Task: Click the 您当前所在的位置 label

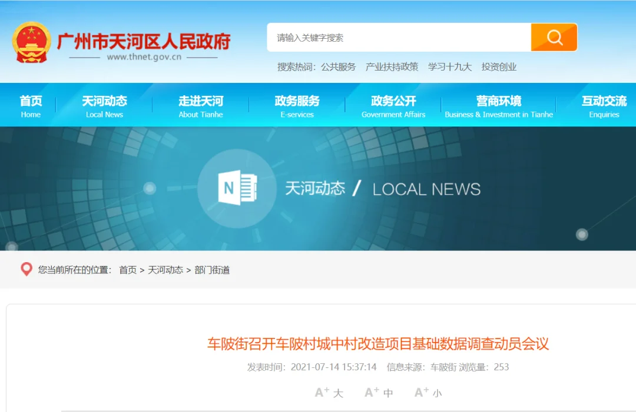Action: (75, 270)
